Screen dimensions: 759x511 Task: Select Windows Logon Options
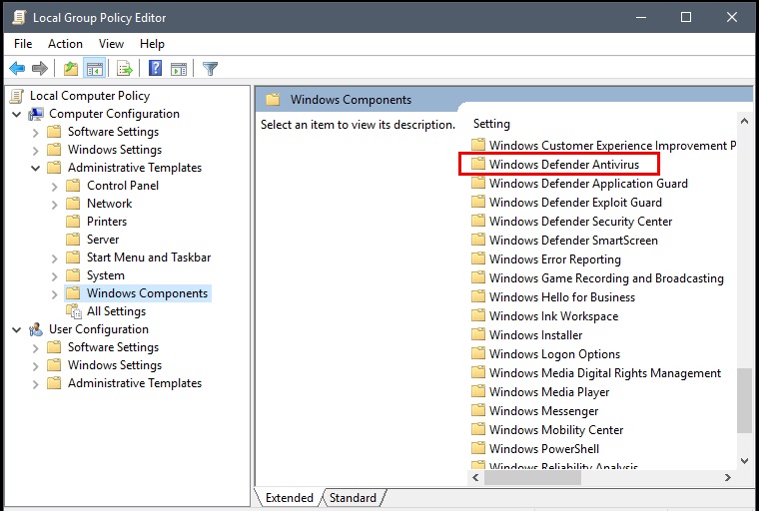(554, 354)
